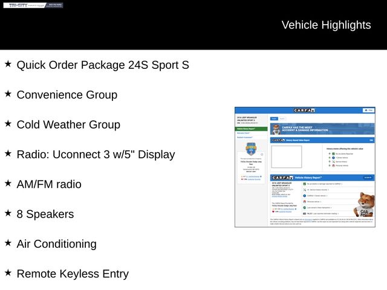The height and width of the screenshot is (290, 387).
Task: Click the Remote Keyless Entry highlight
Action: pyautogui.click(x=73, y=274)
